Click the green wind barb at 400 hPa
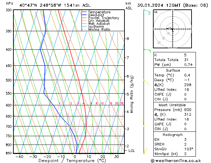 [x=147, y=51]
